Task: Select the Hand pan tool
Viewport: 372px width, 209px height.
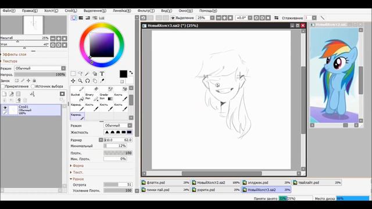Action: (x=95, y=81)
